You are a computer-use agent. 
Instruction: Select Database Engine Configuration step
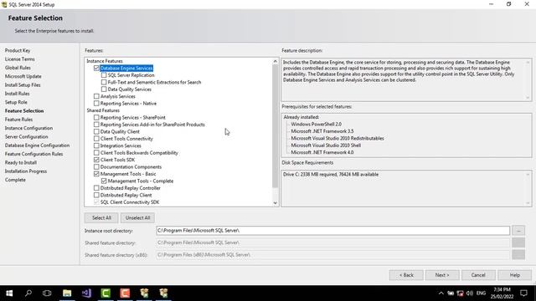point(37,145)
